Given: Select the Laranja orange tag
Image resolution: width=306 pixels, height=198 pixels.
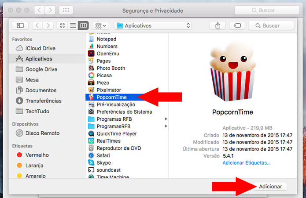Looking at the screenshot, I should pos(47,166).
